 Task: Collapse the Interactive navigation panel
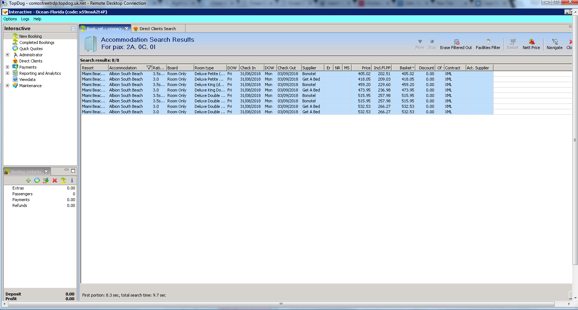coord(73,29)
